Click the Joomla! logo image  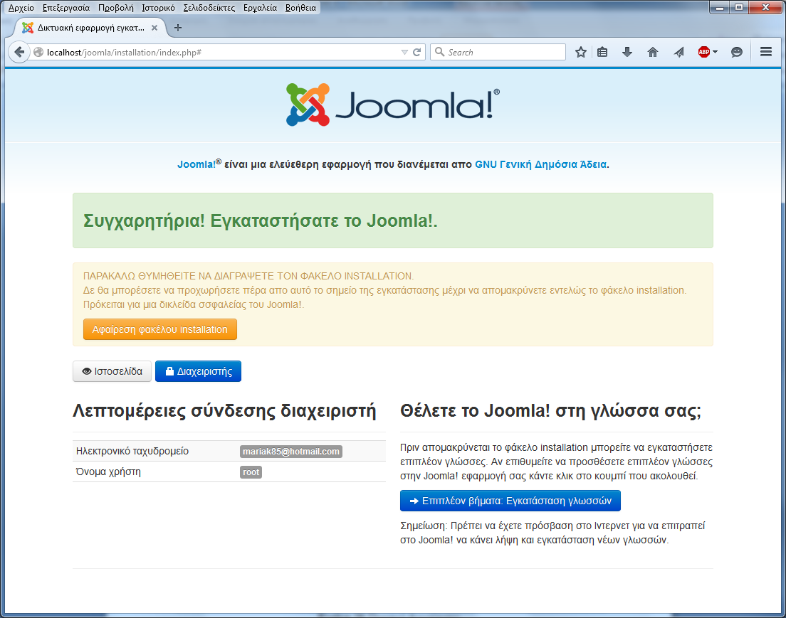(x=393, y=105)
